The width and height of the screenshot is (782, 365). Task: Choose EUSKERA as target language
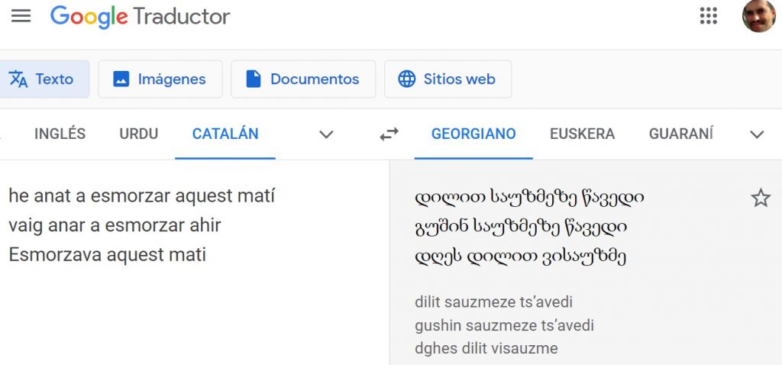coord(582,134)
